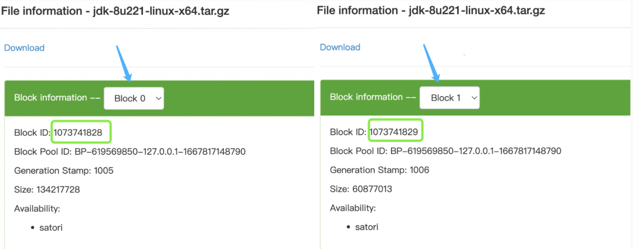Click satori host under Size 134217728
Viewport: 633px width, 249px height.
pyautogui.click(x=52, y=227)
